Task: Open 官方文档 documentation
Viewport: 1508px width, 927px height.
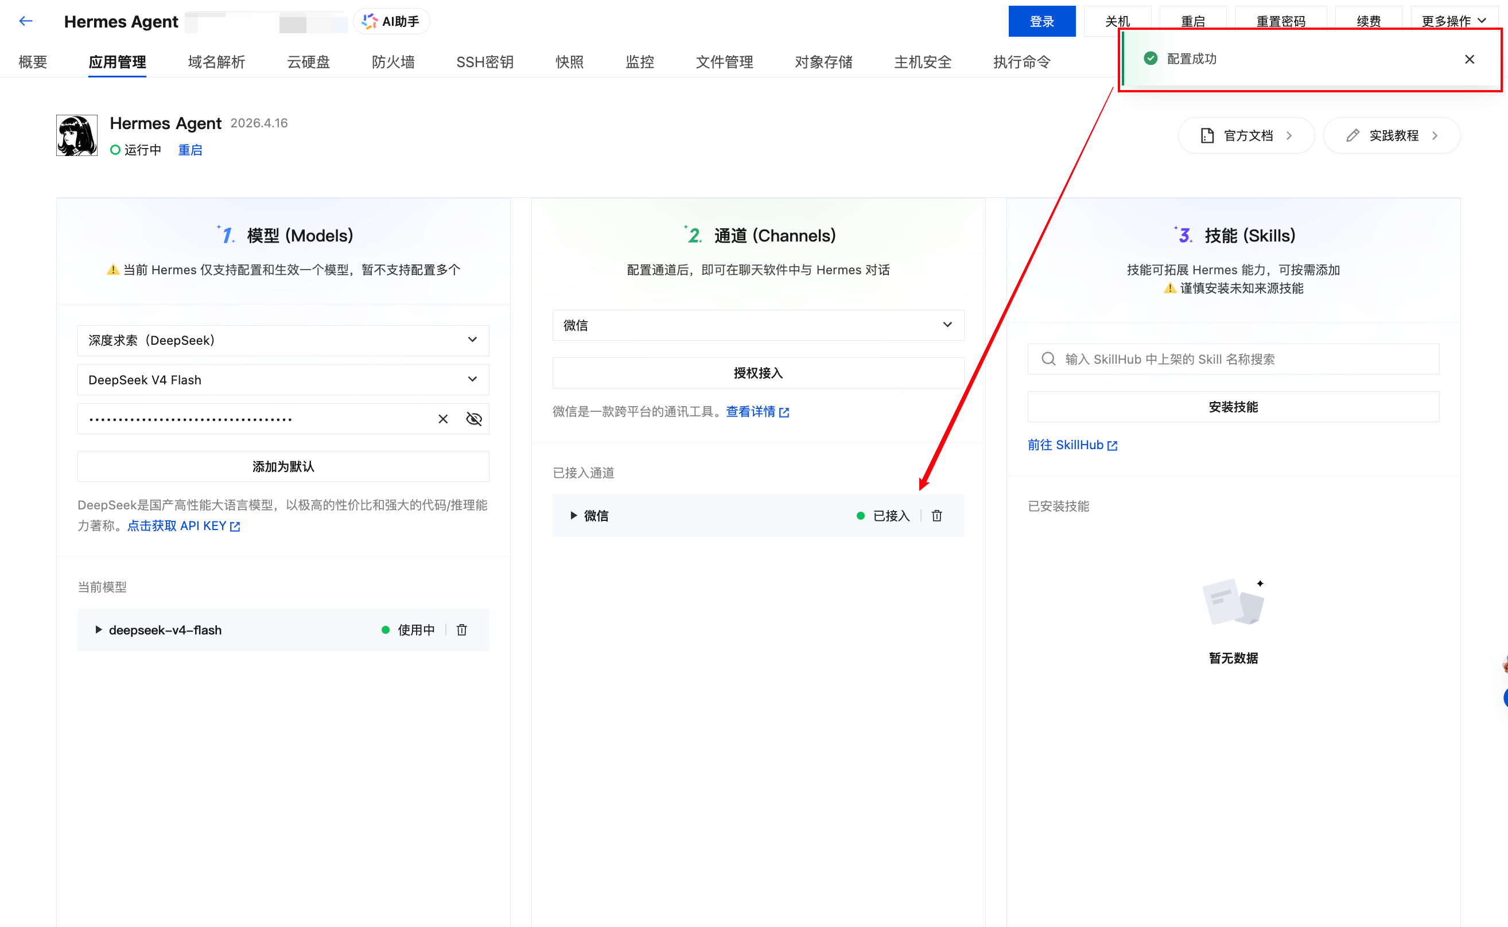Action: click(x=1246, y=135)
